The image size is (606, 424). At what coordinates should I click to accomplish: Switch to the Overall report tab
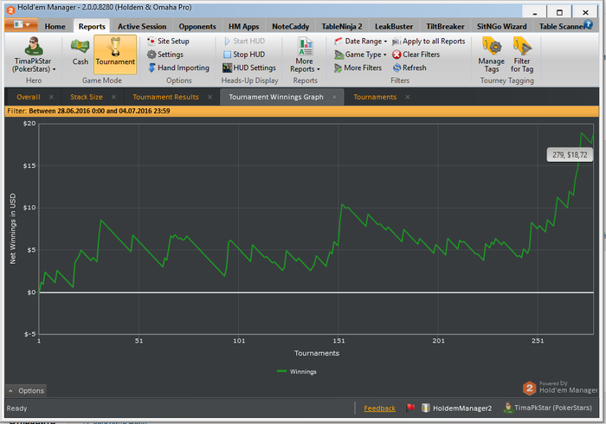coord(29,97)
